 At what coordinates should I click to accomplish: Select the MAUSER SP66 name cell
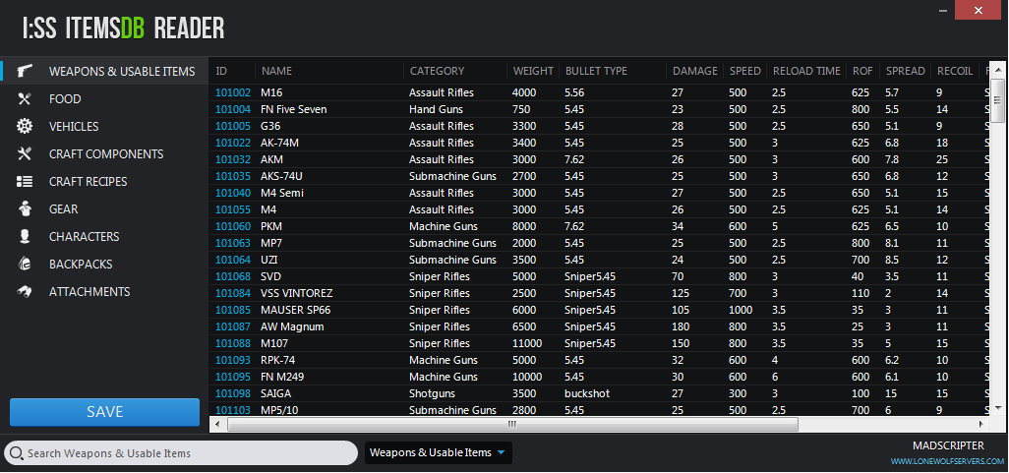295,310
